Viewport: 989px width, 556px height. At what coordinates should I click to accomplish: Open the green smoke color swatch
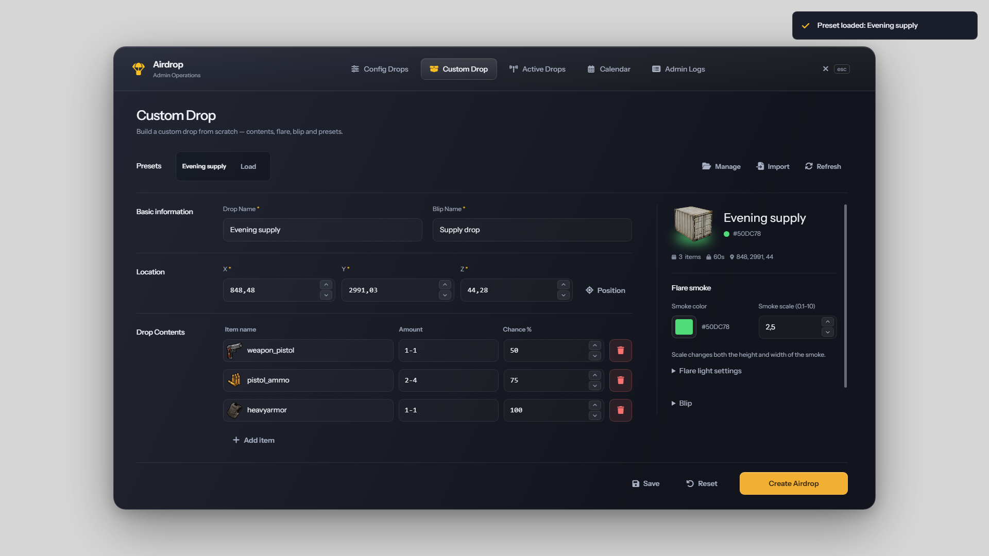[684, 327]
